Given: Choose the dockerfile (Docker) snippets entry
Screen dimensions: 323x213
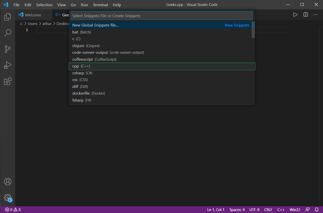Looking at the screenshot, I should point(160,93).
